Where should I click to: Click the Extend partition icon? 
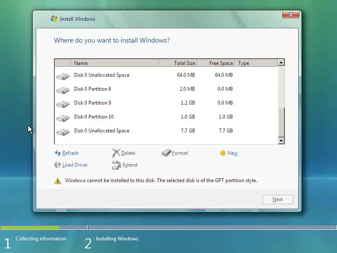tap(117, 165)
